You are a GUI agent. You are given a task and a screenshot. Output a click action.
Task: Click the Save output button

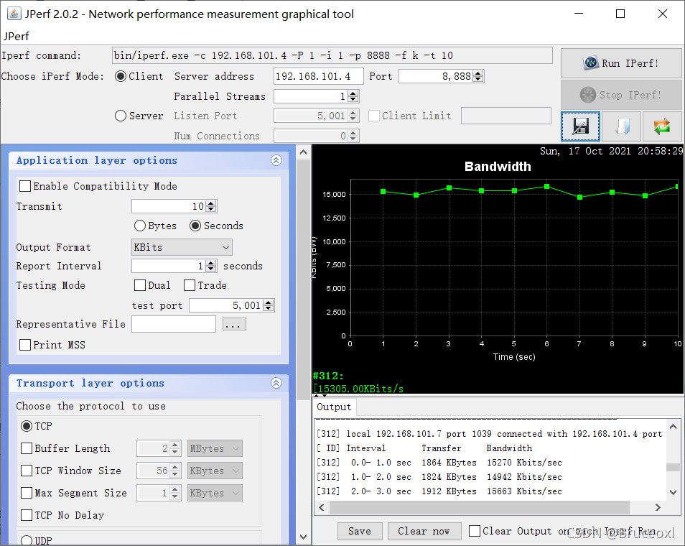point(360,531)
